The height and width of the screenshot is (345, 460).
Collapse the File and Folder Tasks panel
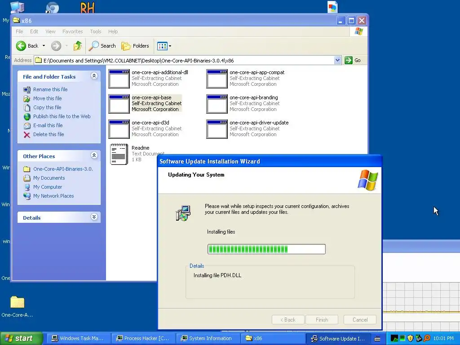94,76
